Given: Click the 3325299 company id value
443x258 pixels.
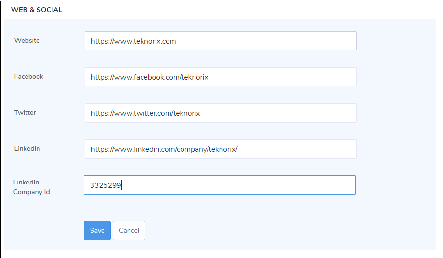Looking at the screenshot, I should click(105, 185).
